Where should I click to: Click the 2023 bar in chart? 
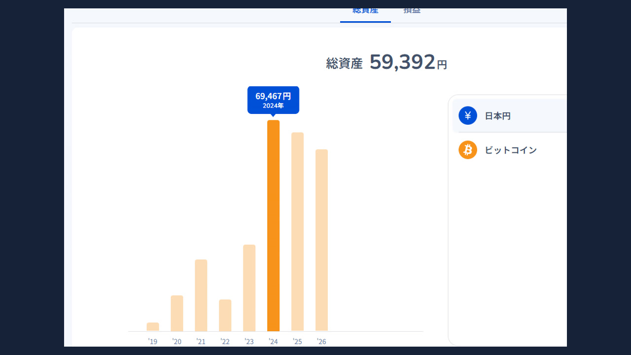pyautogui.click(x=249, y=288)
